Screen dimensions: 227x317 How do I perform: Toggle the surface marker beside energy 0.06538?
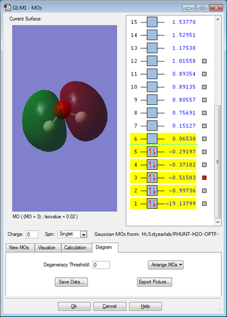point(204,139)
